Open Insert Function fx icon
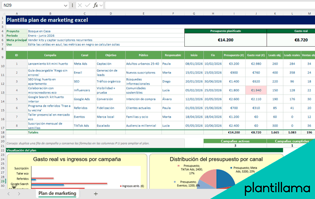The width and height of the screenshot is (315, 199). click(96, 5)
